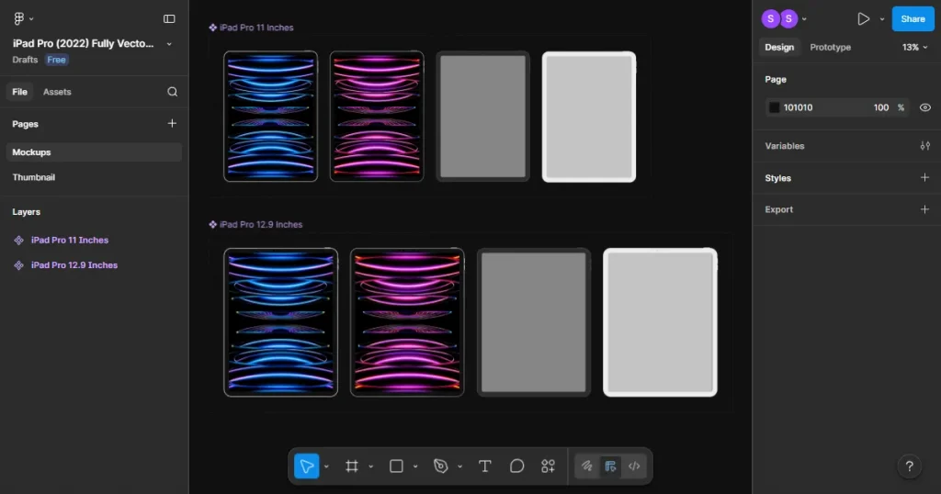Viewport: 941px width, 494px height.
Task: Add a style with plus icon
Action: click(924, 177)
